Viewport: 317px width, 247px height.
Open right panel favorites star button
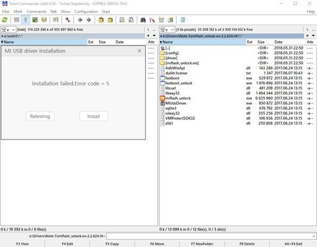coord(307,36)
